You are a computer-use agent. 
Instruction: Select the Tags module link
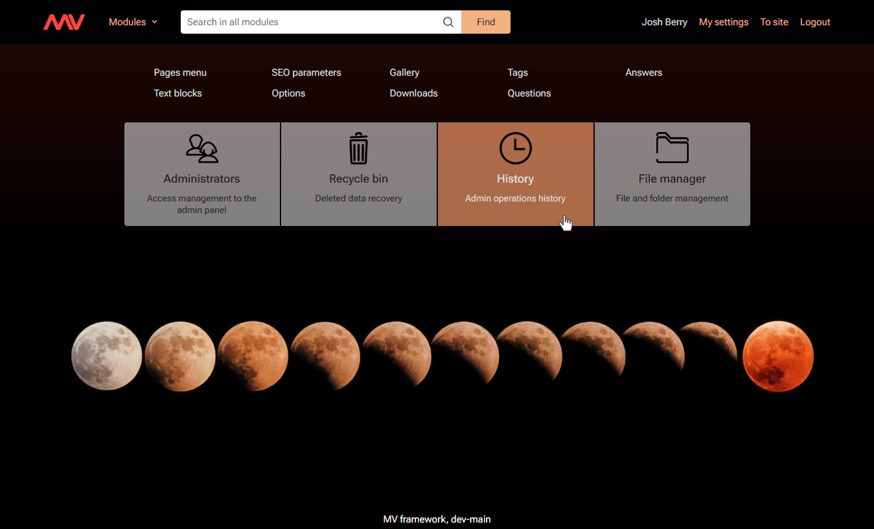[x=517, y=73]
